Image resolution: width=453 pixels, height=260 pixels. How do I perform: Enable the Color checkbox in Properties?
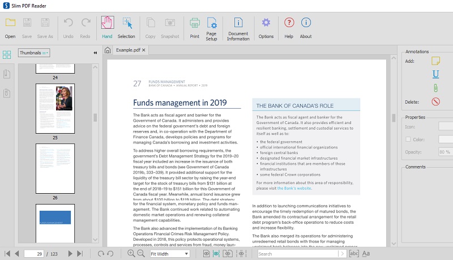408,139
